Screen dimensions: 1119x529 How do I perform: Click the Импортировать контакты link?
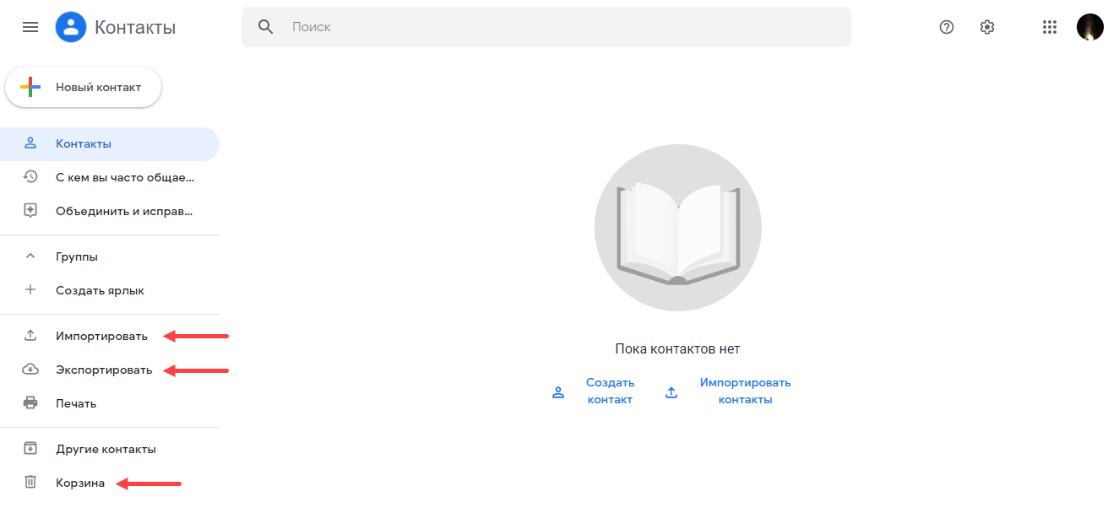[x=746, y=391]
